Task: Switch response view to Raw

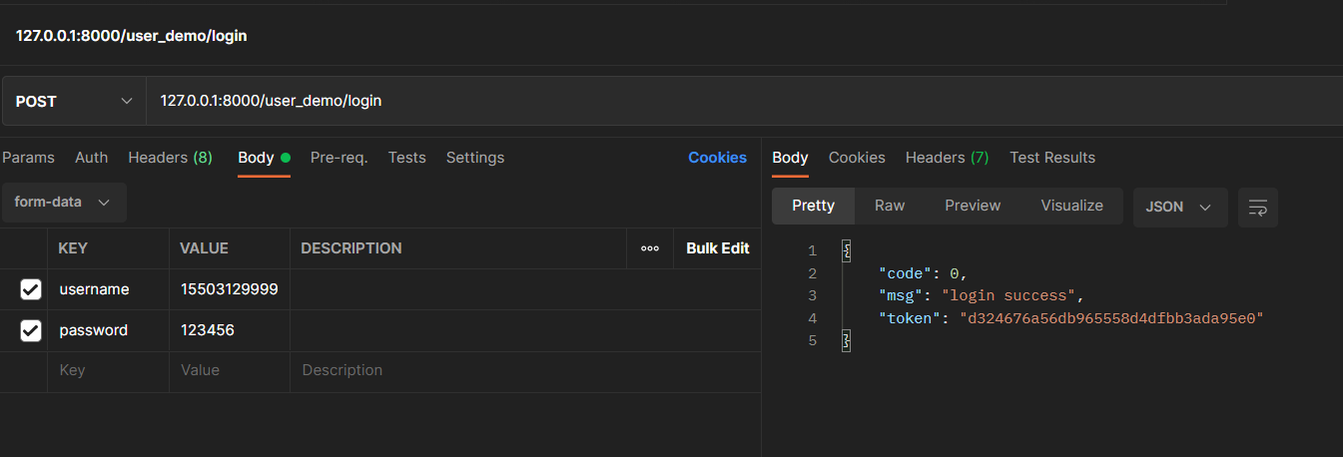Action: 890,206
